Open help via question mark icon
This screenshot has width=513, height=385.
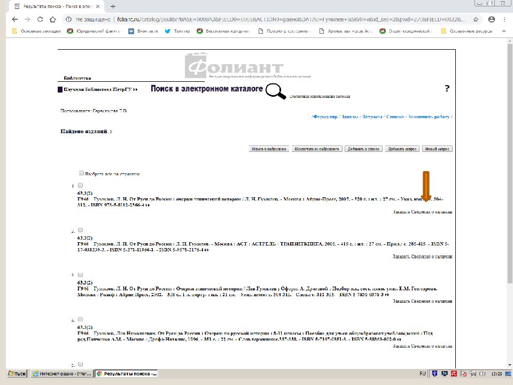pyautogui.click(x=447, y=89)
